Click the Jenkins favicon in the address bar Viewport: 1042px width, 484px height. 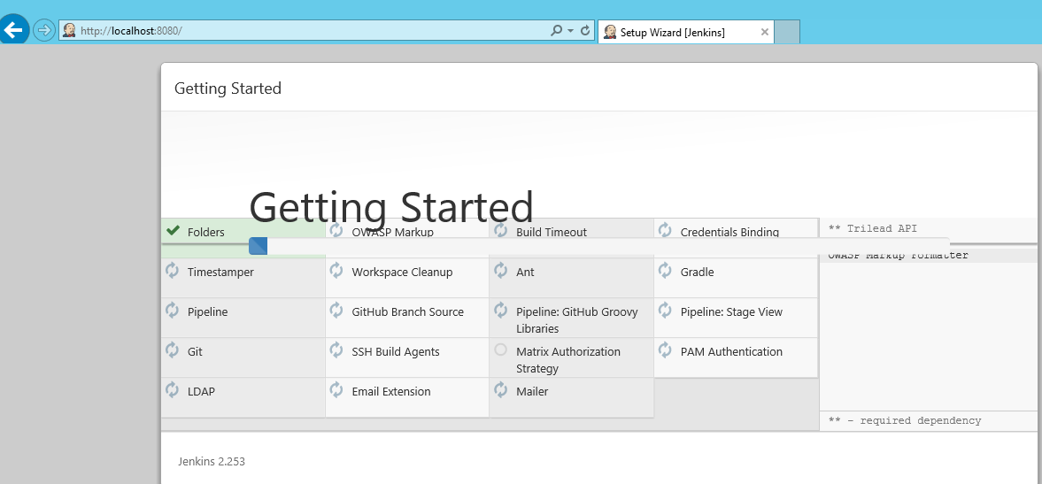[69, 31]
